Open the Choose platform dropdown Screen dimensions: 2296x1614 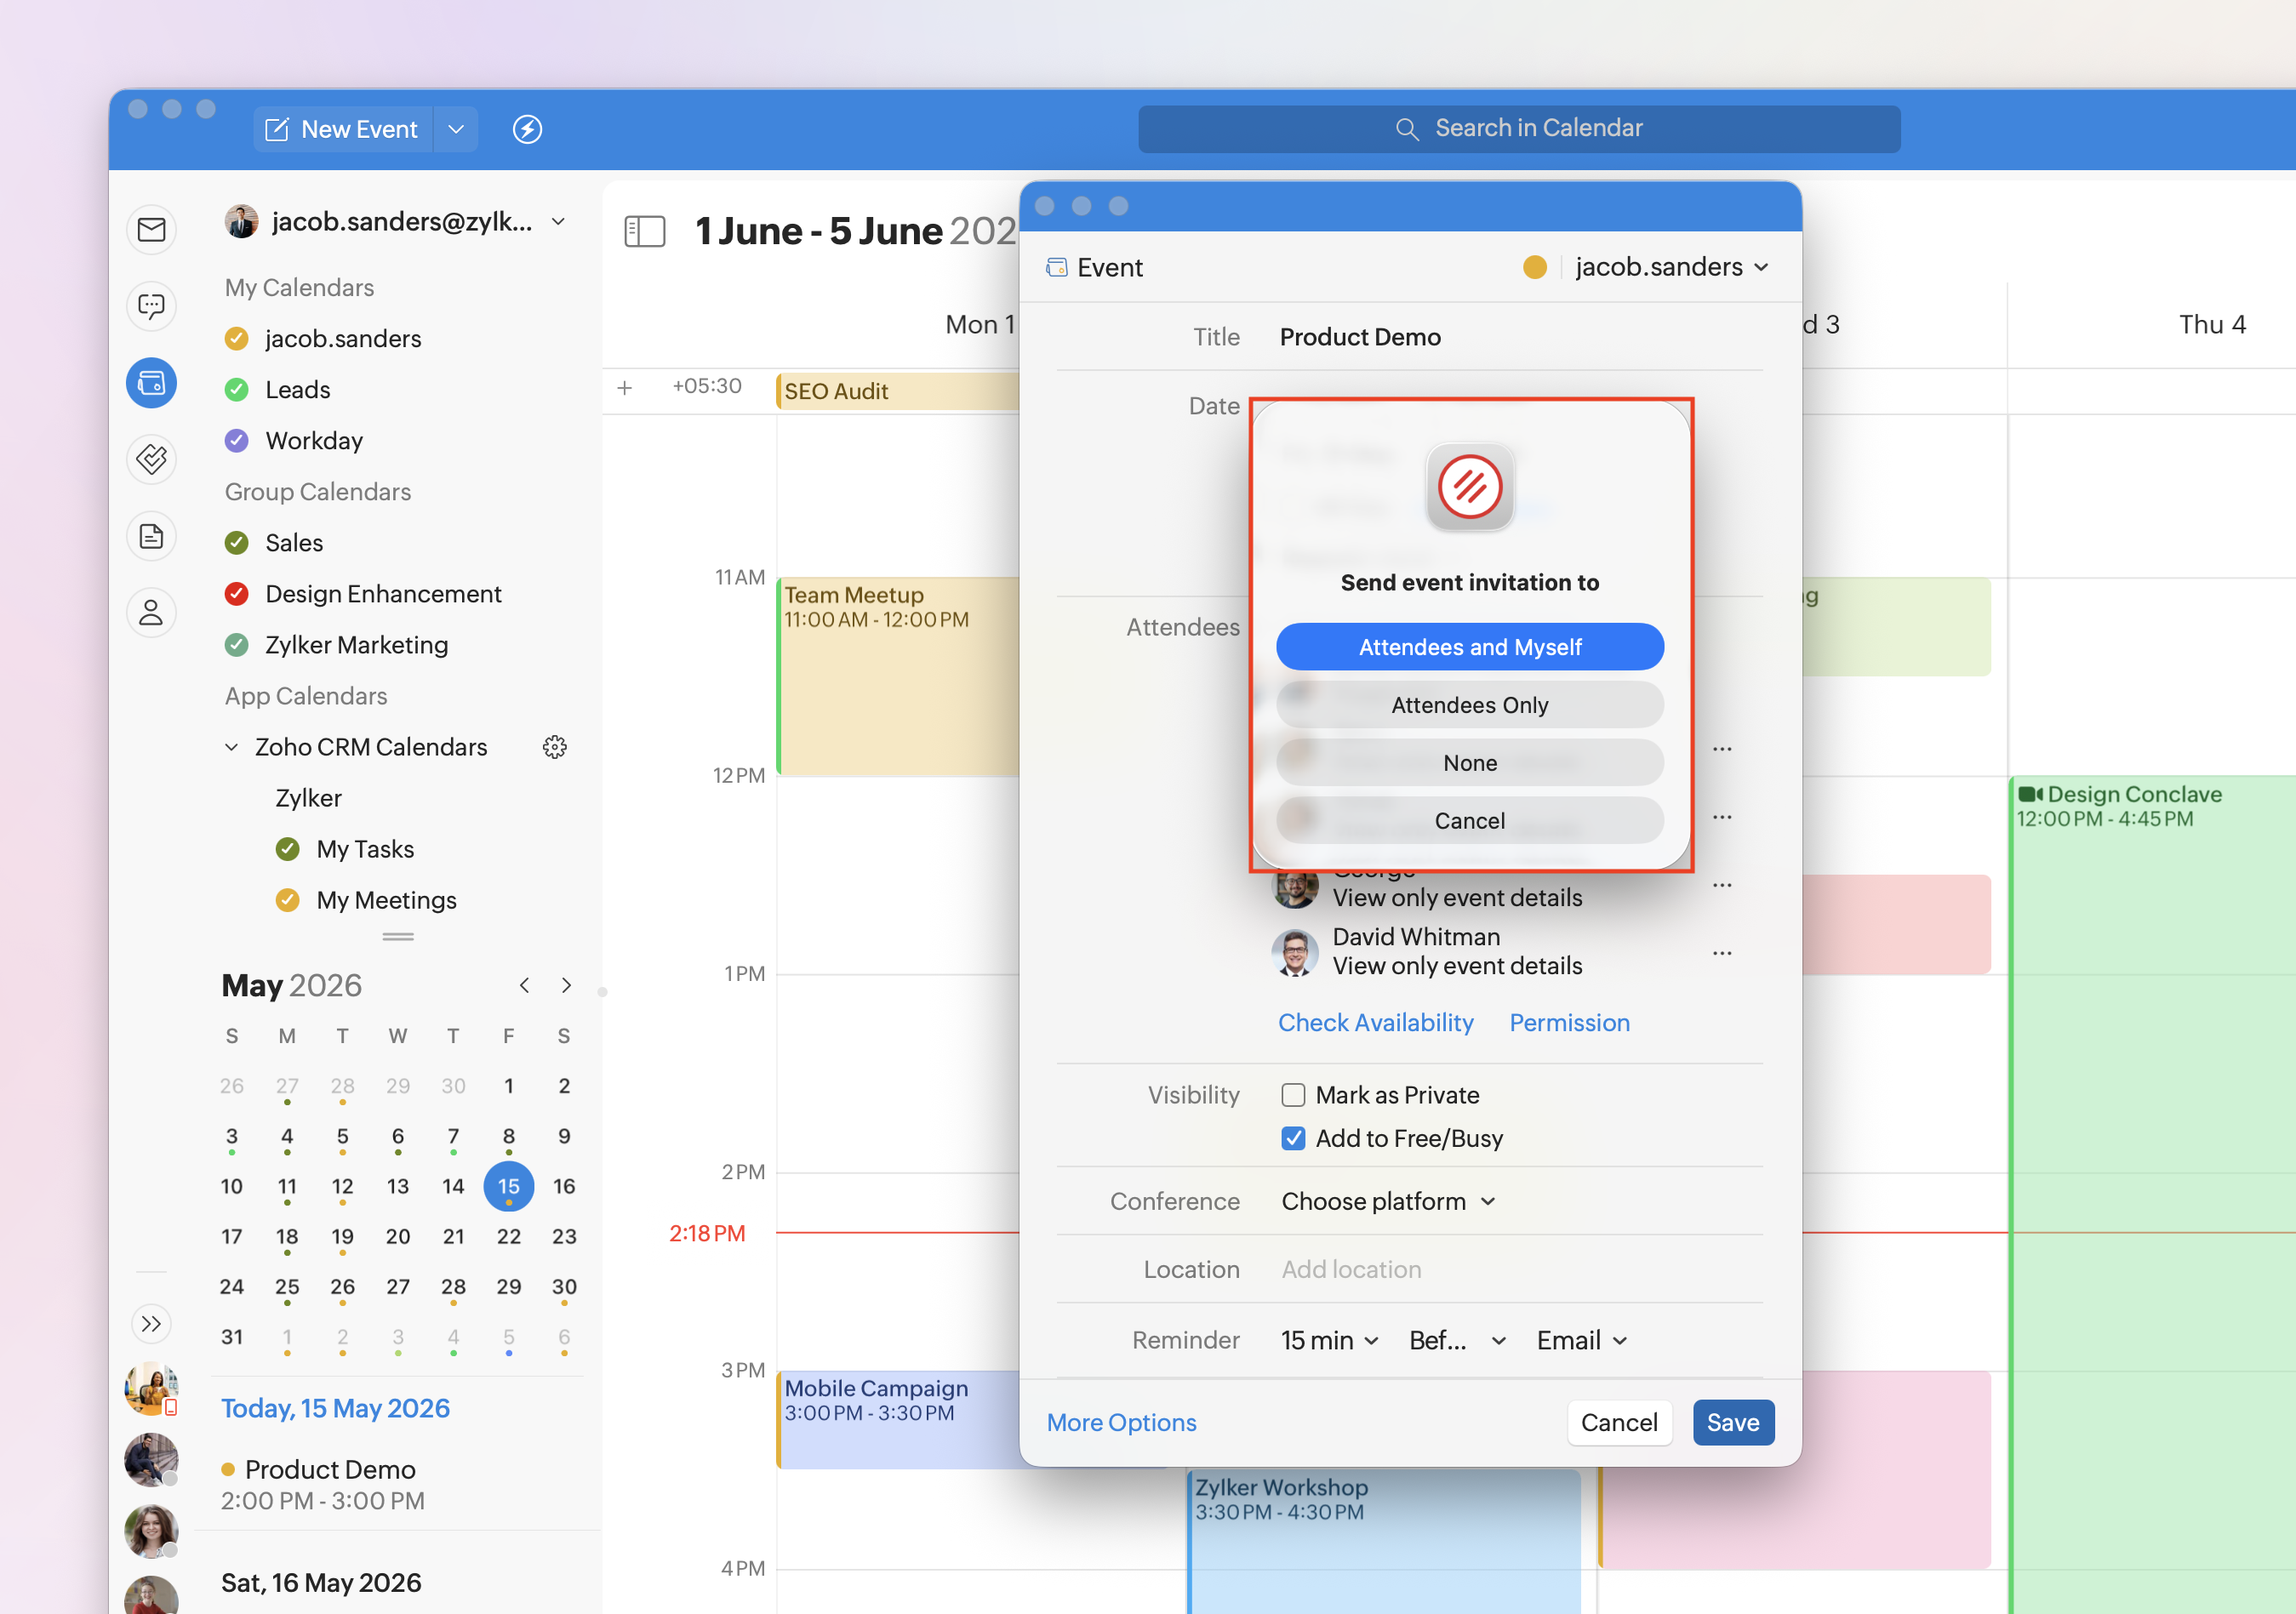click(1388, 1201)
